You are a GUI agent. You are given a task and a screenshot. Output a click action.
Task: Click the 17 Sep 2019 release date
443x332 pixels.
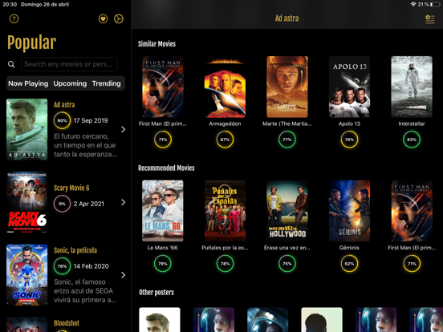91,120
